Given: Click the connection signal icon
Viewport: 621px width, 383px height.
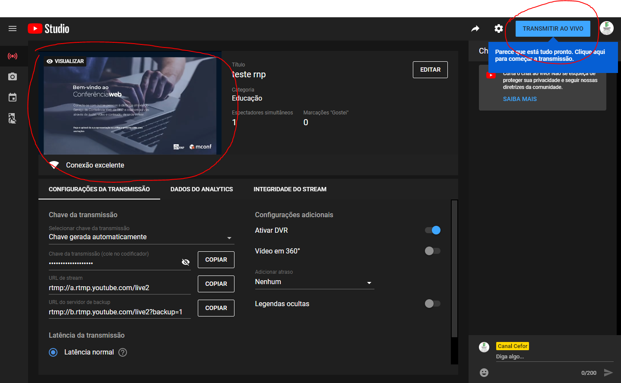Looking at the screenshot, I should coord(54,165).
